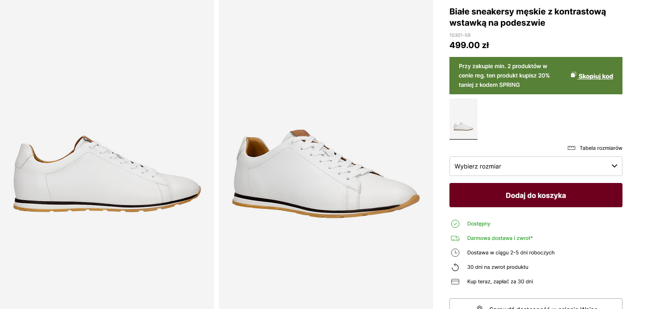The height and width of the screenshot is (309, 651).
Task: Click the green SPRING promo code banner
Action: coord(505,76)
